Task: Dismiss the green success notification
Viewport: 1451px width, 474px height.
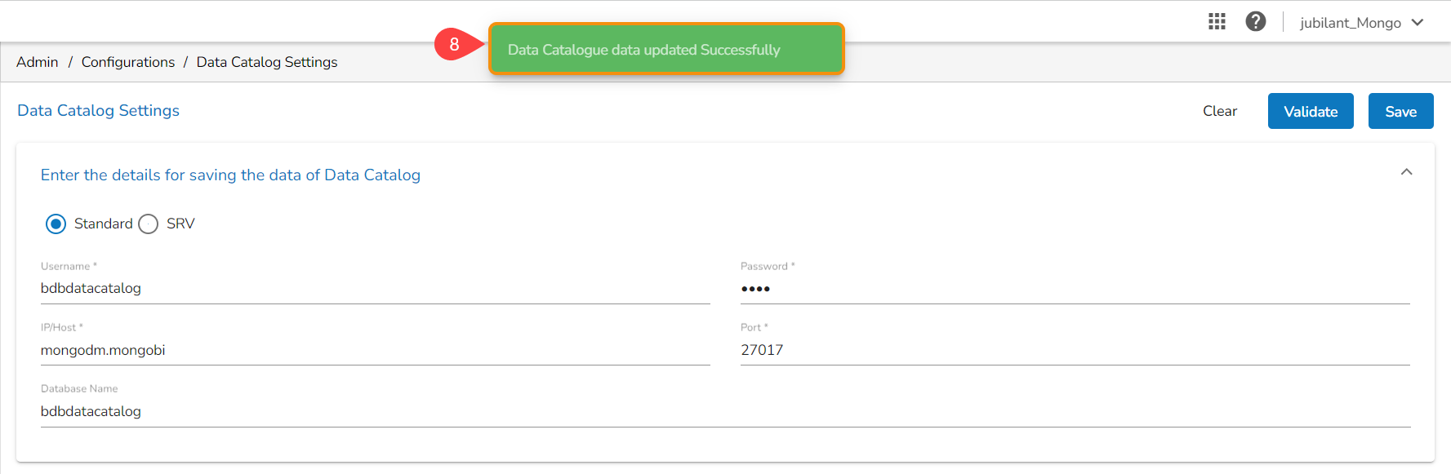Action: [x=666, y=50]
